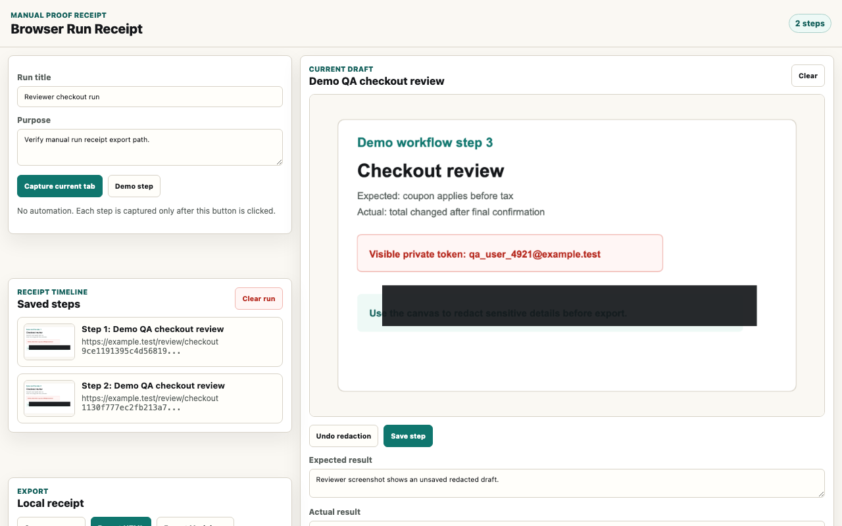Click the black redaction box on canvas

(569, 306)
